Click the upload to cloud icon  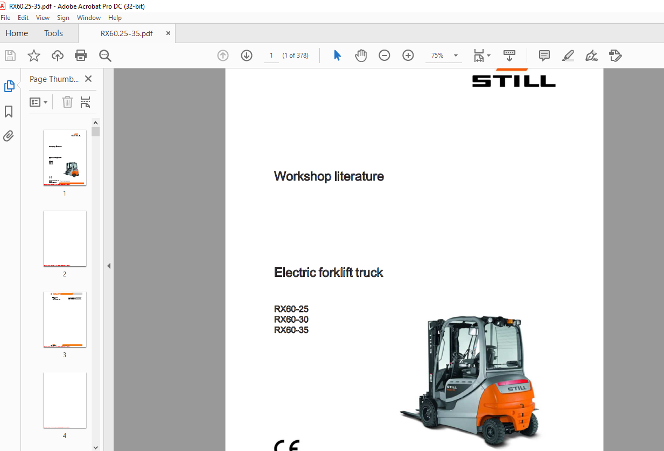point(58,55)
